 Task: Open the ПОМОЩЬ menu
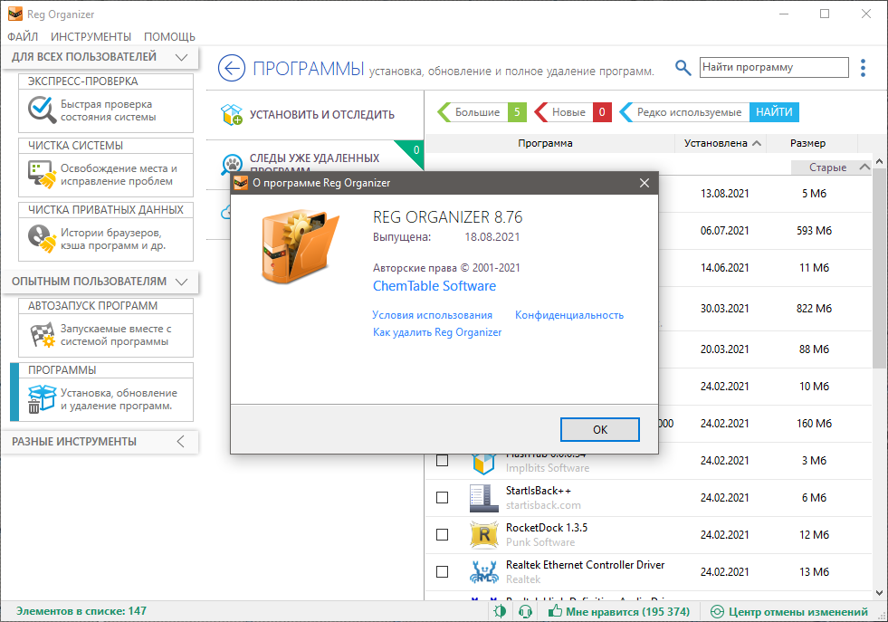point(169,37)
